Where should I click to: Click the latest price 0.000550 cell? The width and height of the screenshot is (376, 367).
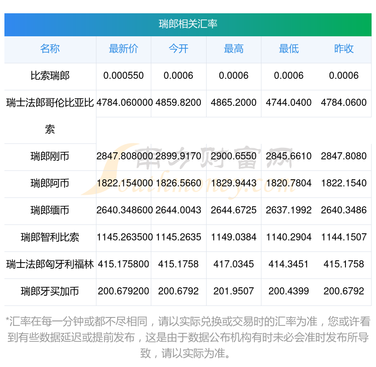123,76
